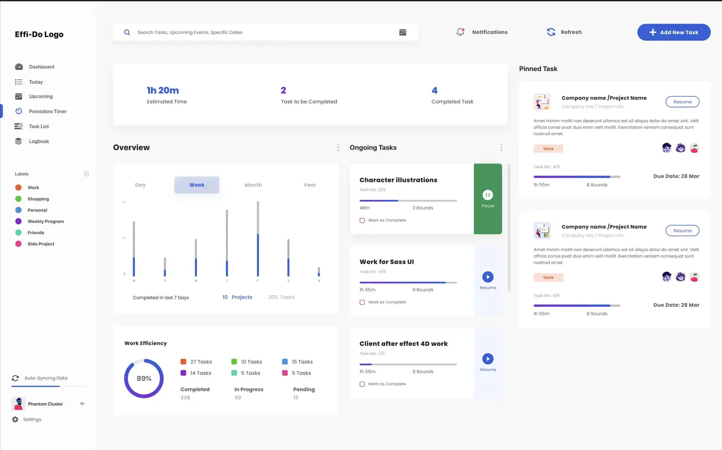This screenshot has height=450, width=722.
Task: Mark Work for Sass UI as complete
Action: (362, 302)
